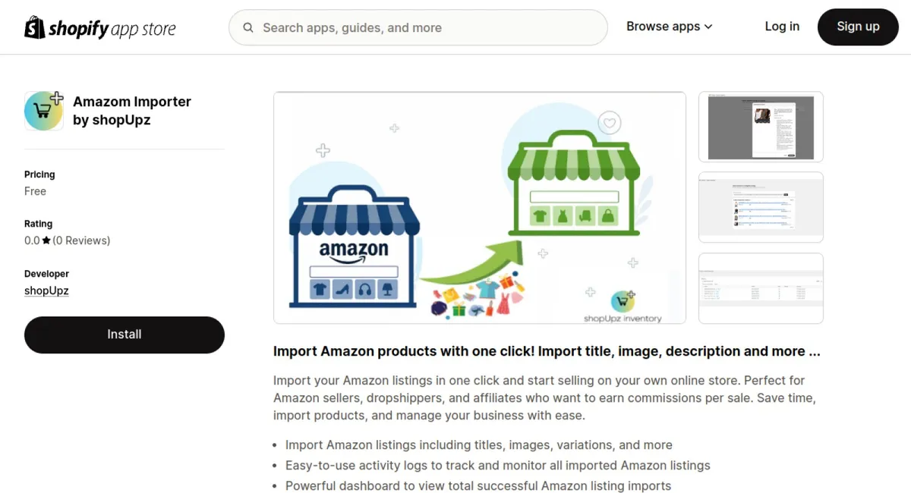The width and height of the screenshot is (911, 493).
Task: Open the second screenshot thumbnail
Action: (761, 207)
